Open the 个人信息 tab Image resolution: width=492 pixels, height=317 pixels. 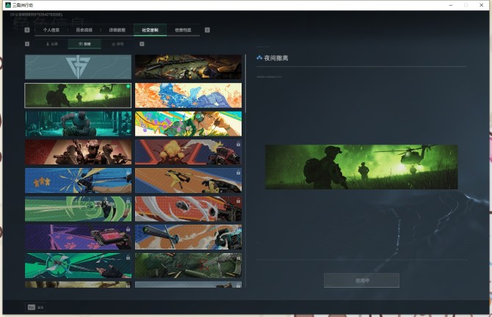tap(51, 30)
